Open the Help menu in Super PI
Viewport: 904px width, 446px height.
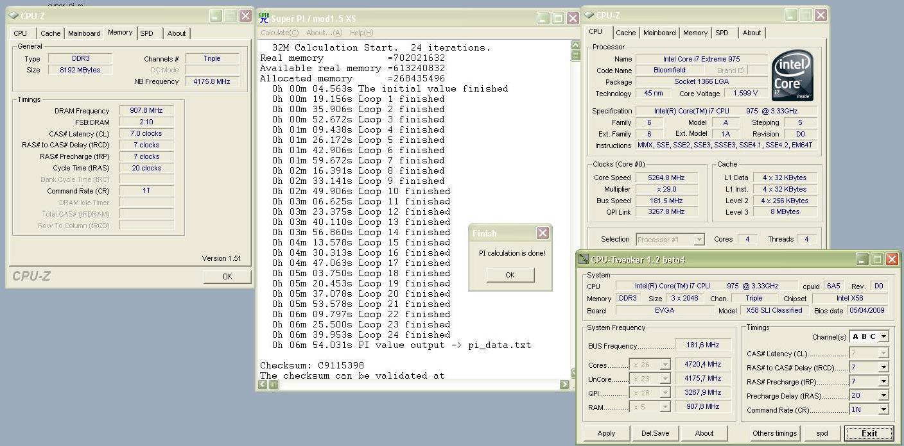(361, 33)
